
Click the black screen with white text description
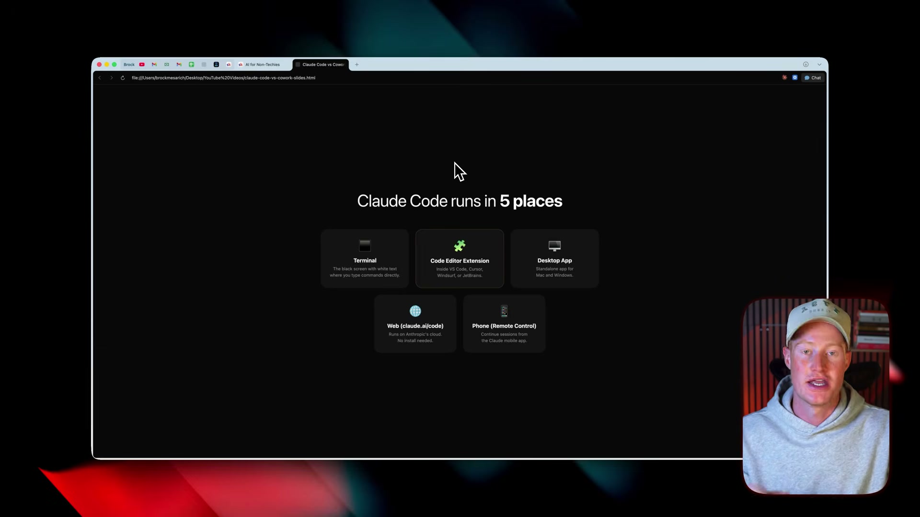tap(365, 272)
